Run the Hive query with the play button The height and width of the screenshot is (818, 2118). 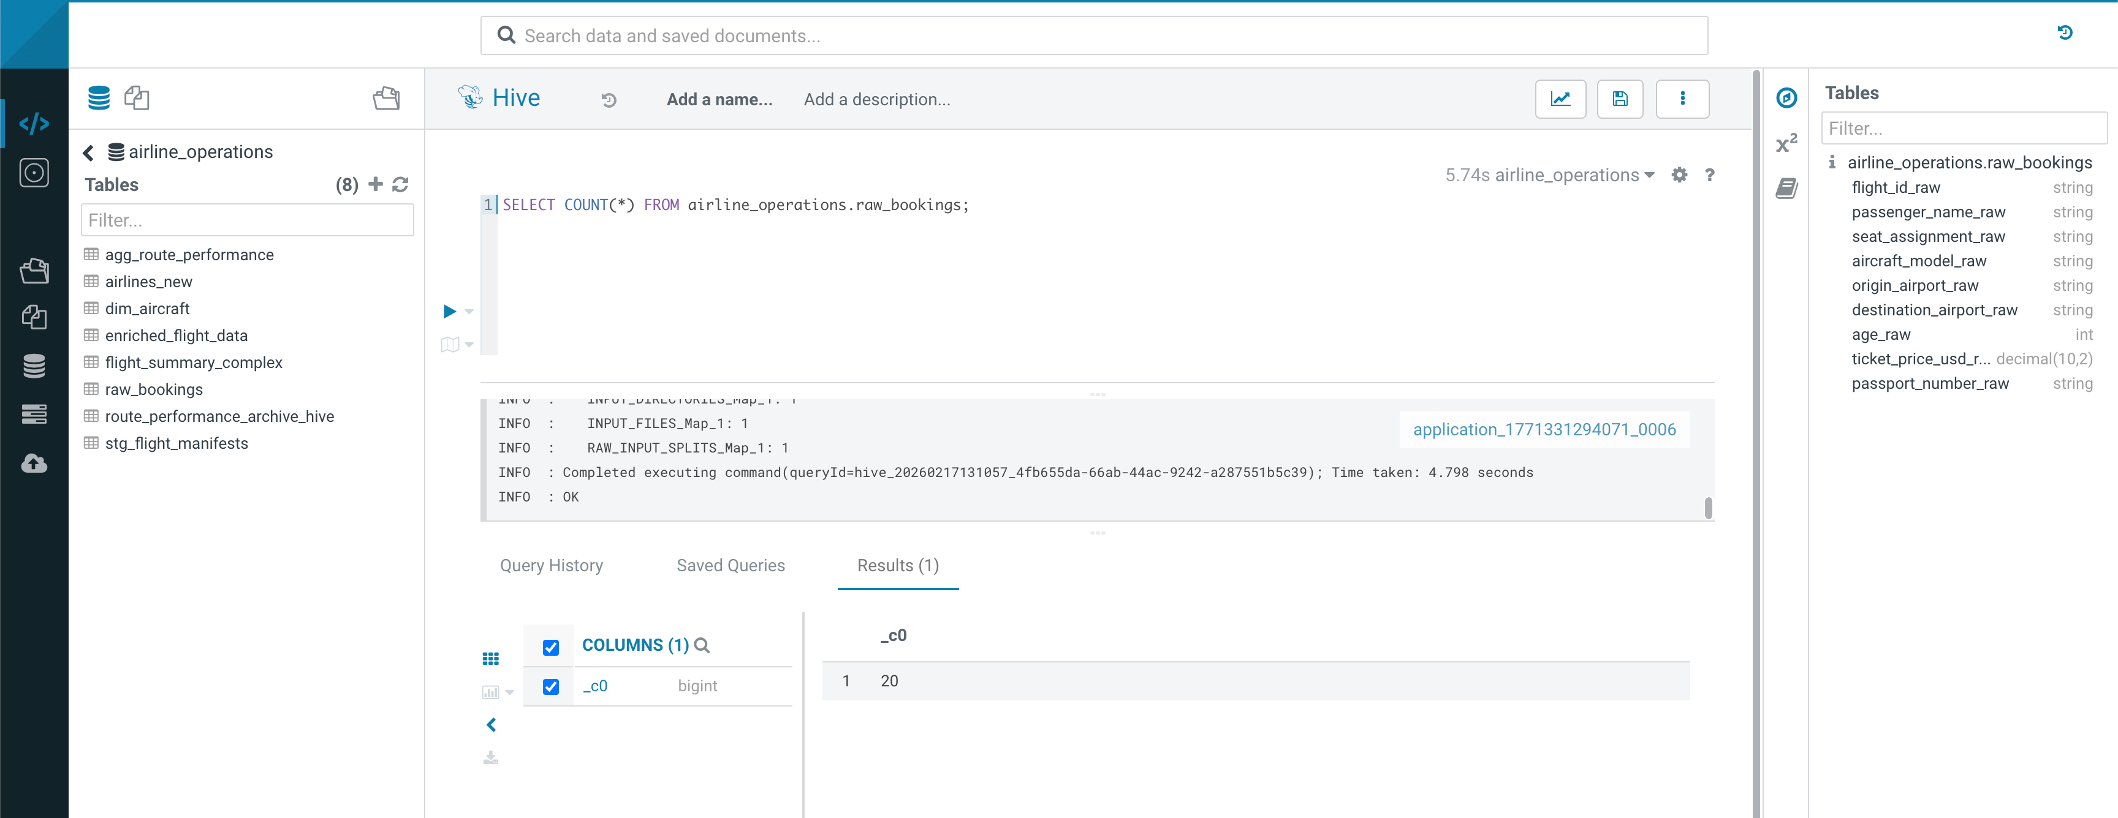450,311
